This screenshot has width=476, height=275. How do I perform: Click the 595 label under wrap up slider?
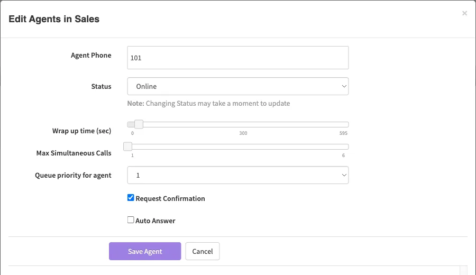[x=343, y=133]
